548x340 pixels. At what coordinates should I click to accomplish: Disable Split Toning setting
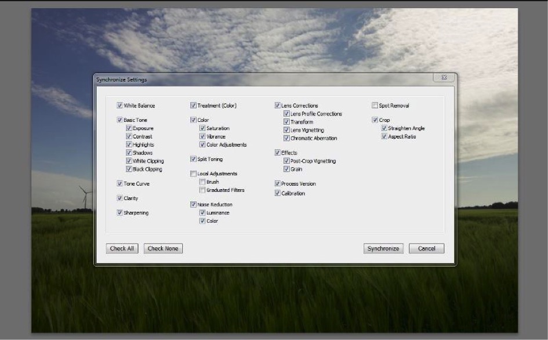[x=193, y=159]
